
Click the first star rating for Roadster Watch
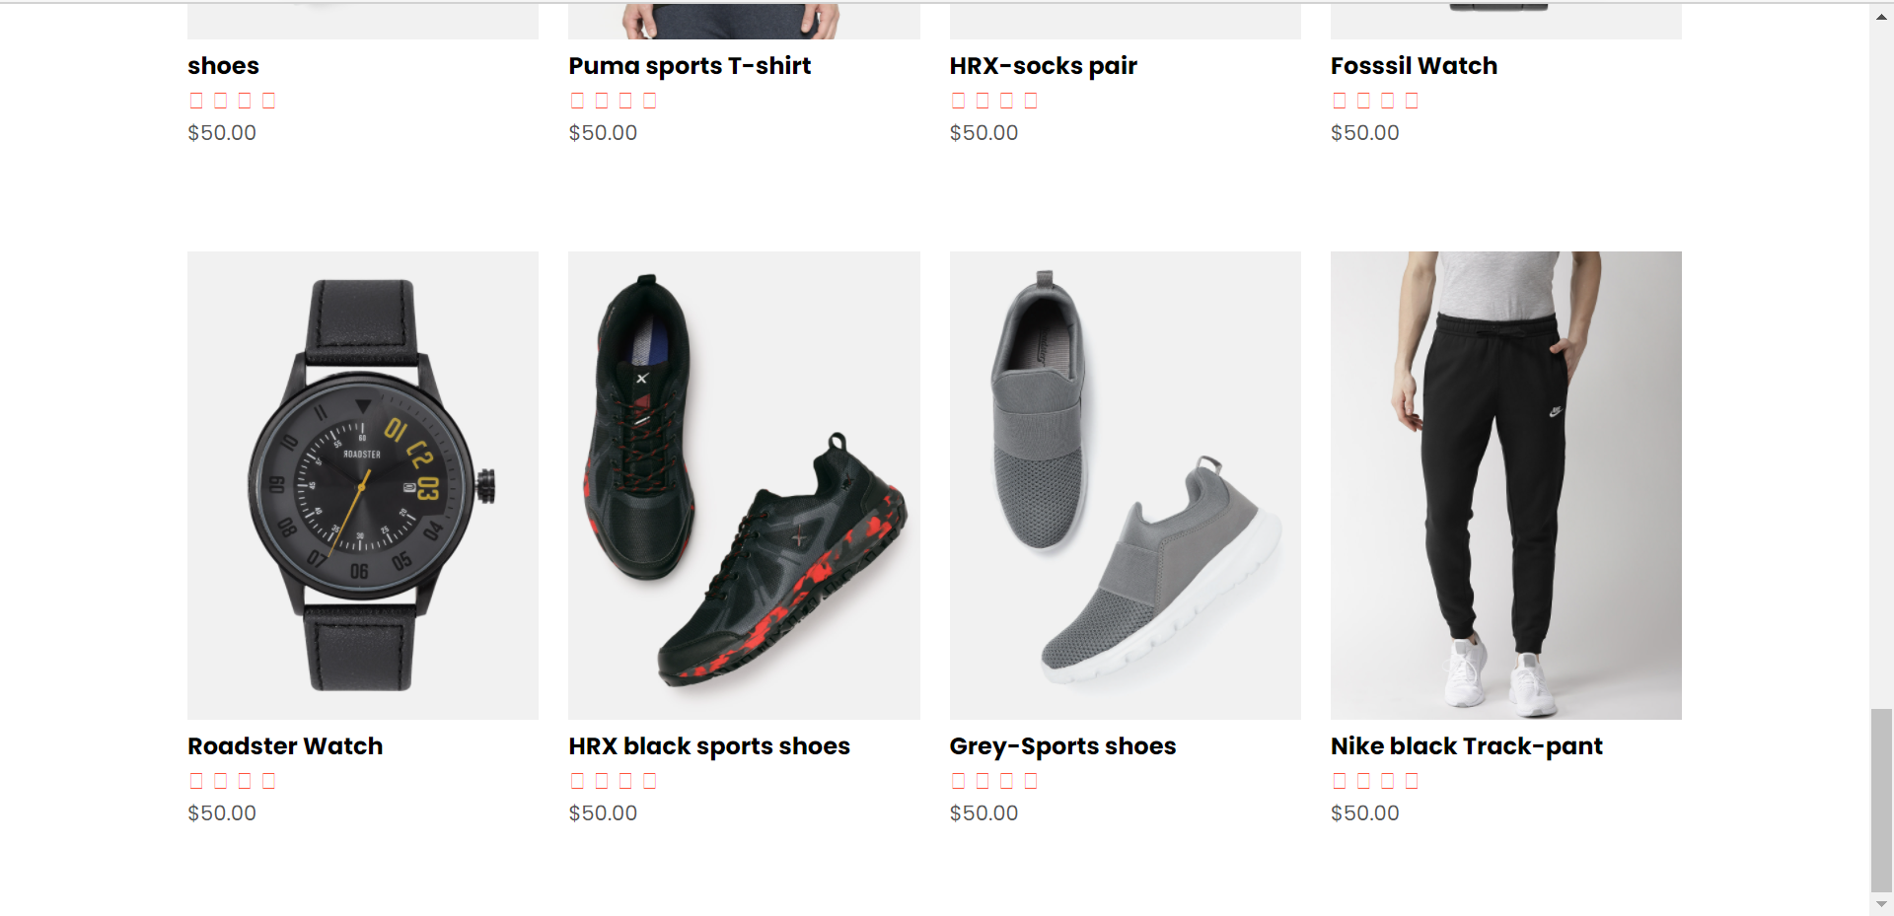196,780
